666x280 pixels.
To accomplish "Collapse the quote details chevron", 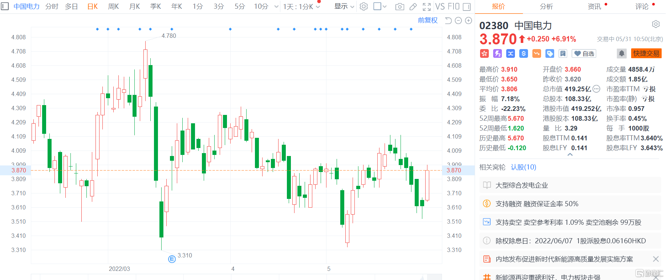I will (x=570, y=155).
